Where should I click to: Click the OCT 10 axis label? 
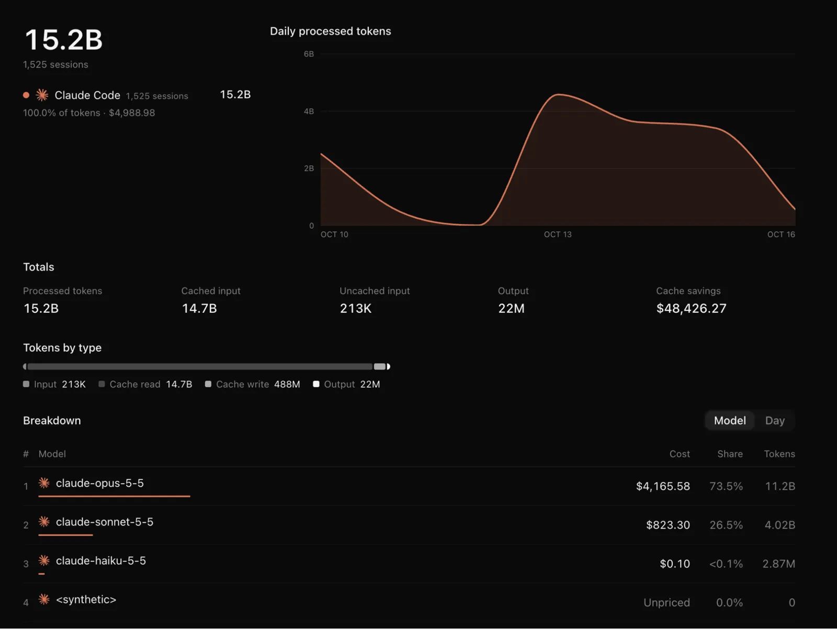tap(334, 234)
